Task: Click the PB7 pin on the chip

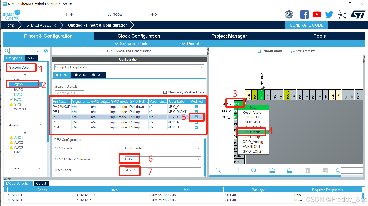Action: (293, 95)
